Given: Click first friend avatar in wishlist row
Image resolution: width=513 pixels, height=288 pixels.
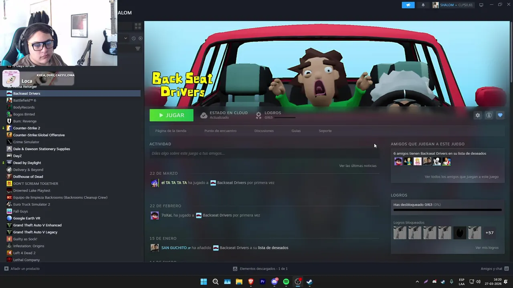Looking at the screenshot, I should tap(398, 161).
